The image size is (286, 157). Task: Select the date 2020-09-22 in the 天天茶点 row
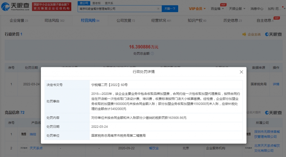point(126,148)
